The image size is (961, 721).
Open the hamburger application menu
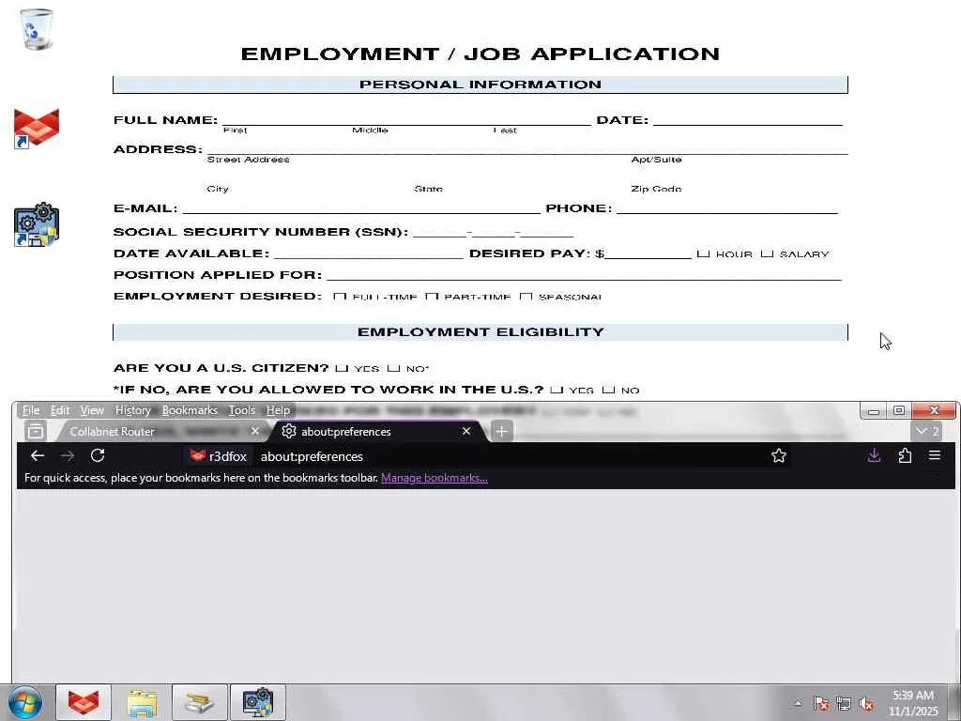point(935,455)
